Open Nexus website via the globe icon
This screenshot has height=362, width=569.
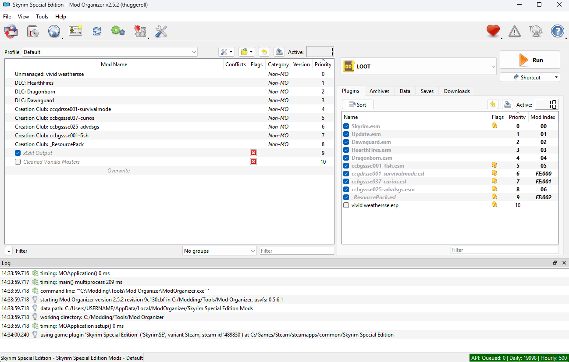54,31
